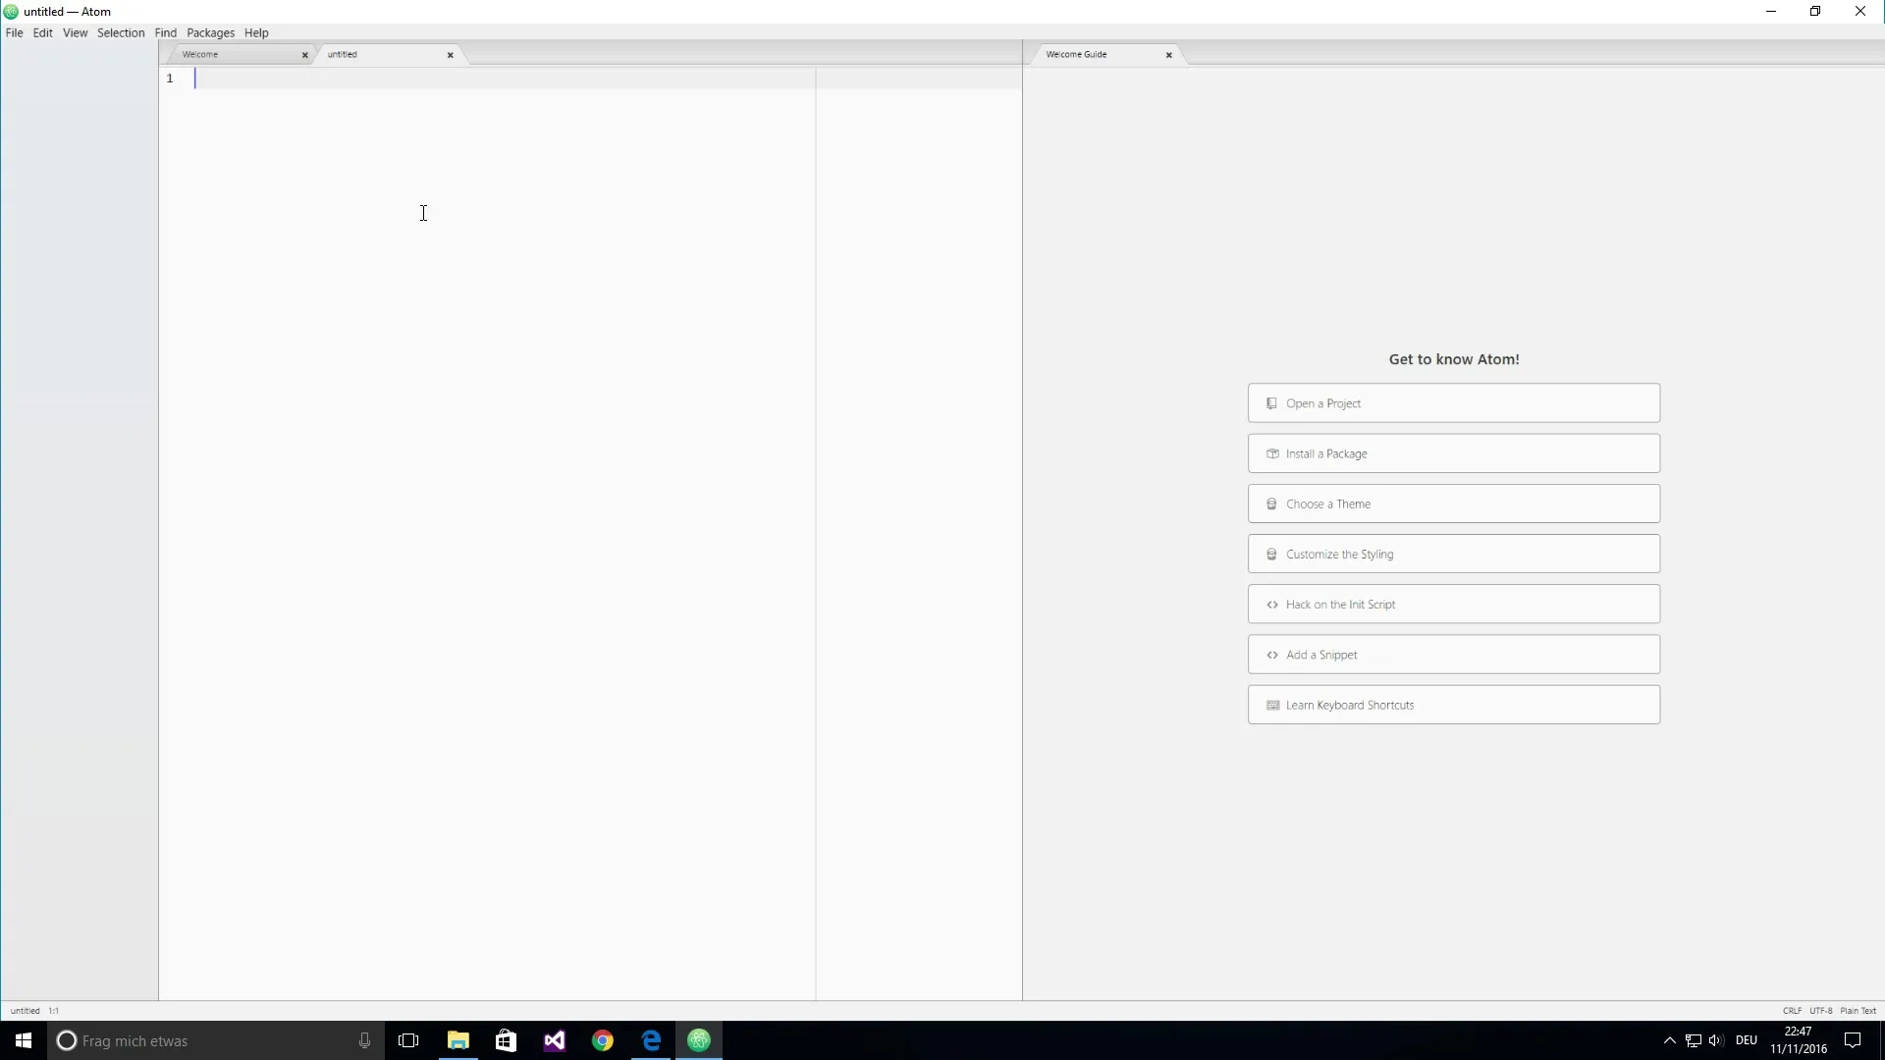Click the code icon beside Hack on the Init Script
Viewport: 1885px width, 1060px height.
tap(1272, 605)
